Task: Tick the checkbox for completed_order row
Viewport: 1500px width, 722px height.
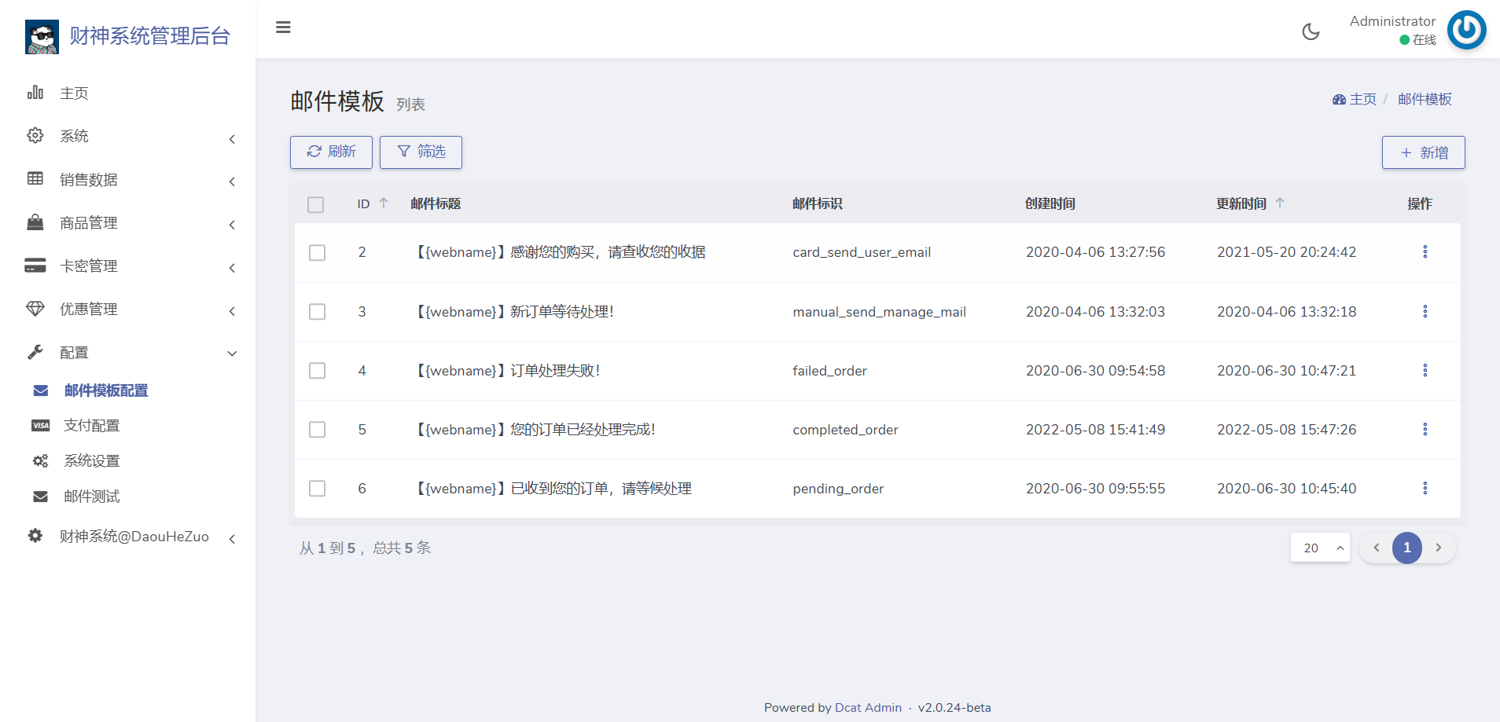Action: point(318,430)
